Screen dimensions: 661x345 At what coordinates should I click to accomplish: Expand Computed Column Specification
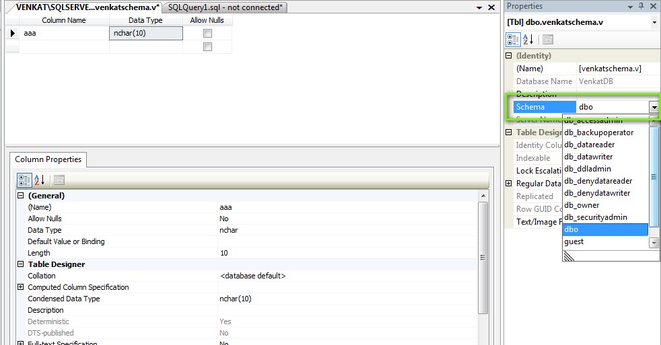(20, 287)
